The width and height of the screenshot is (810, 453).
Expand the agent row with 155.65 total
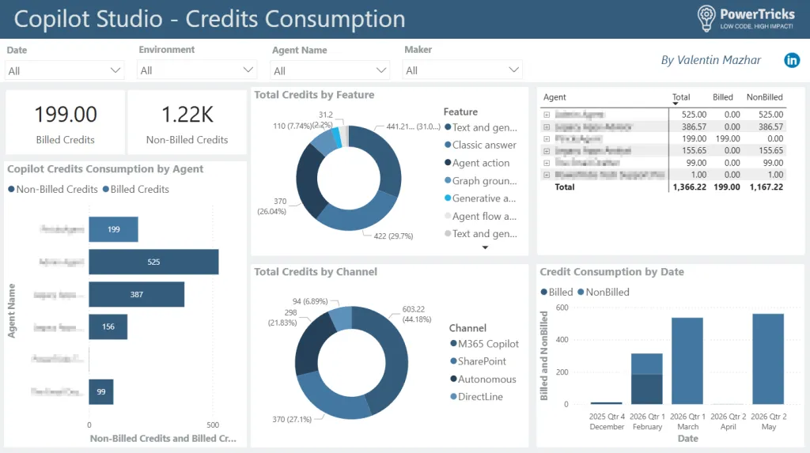pos(547,151)
